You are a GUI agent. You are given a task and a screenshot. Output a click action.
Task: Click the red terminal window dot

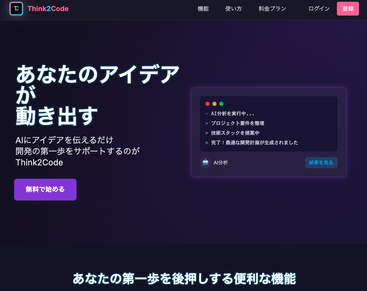point(208,104)
